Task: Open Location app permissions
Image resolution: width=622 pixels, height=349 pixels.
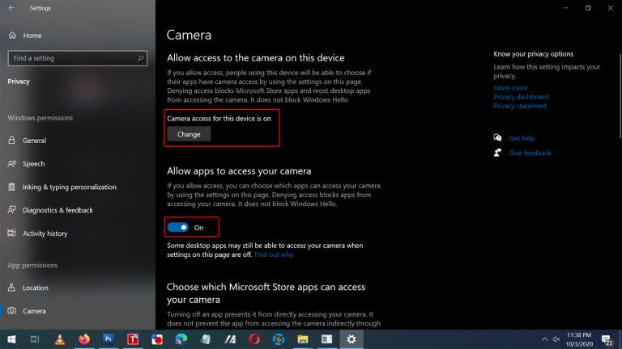Action: [x=35, y=288]
